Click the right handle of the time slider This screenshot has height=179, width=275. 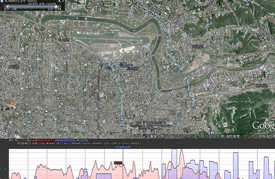point(56,7)
